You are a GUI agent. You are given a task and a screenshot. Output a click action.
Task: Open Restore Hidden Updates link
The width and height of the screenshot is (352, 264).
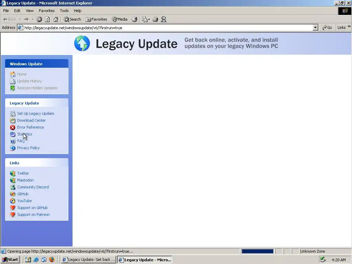[x=37, y=88]
